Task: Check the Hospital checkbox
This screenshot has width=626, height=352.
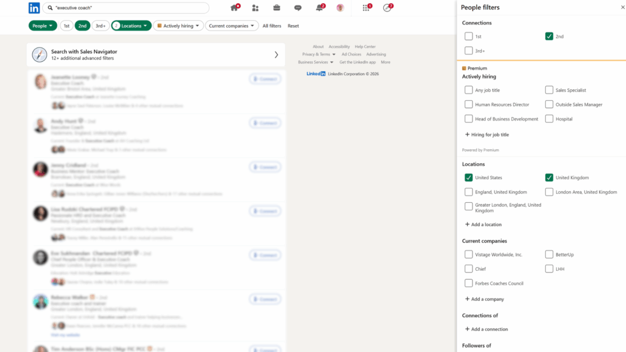Action: [550, 119]
